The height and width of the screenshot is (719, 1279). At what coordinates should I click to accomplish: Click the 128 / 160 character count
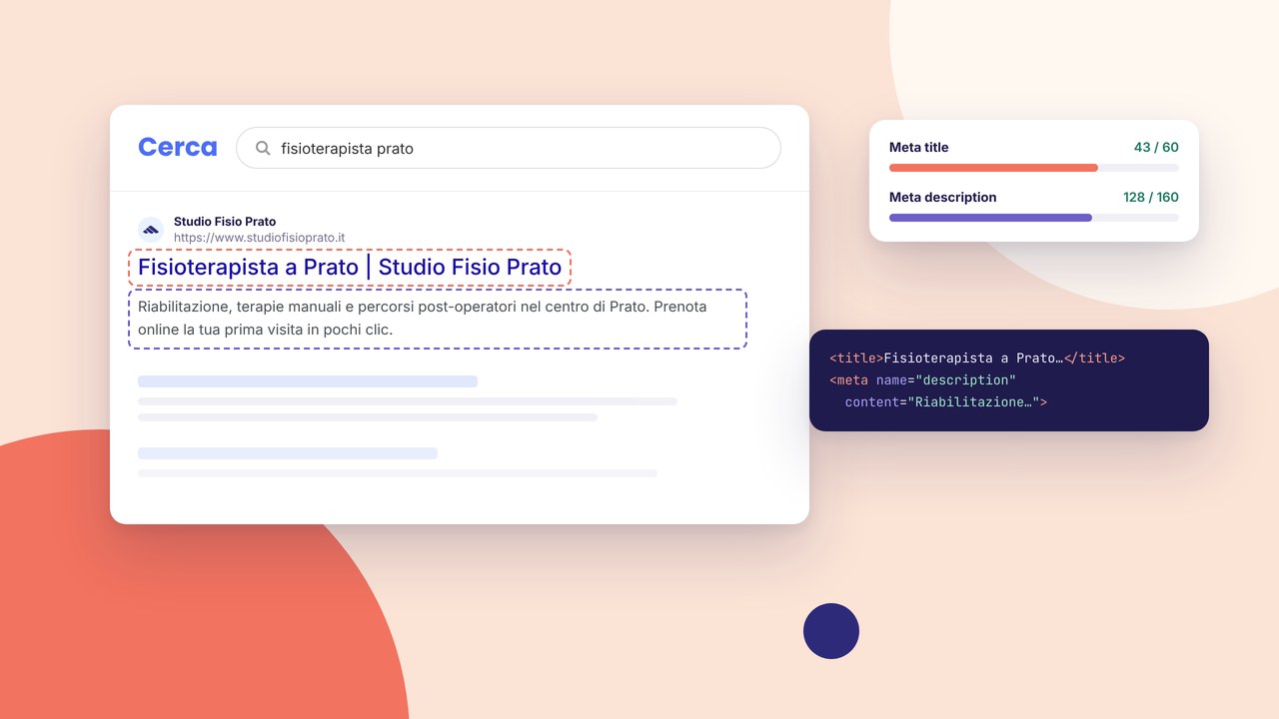point(1151,197)
